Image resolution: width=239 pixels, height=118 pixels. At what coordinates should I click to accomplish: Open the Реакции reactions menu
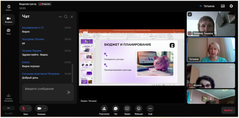point(139,109)
